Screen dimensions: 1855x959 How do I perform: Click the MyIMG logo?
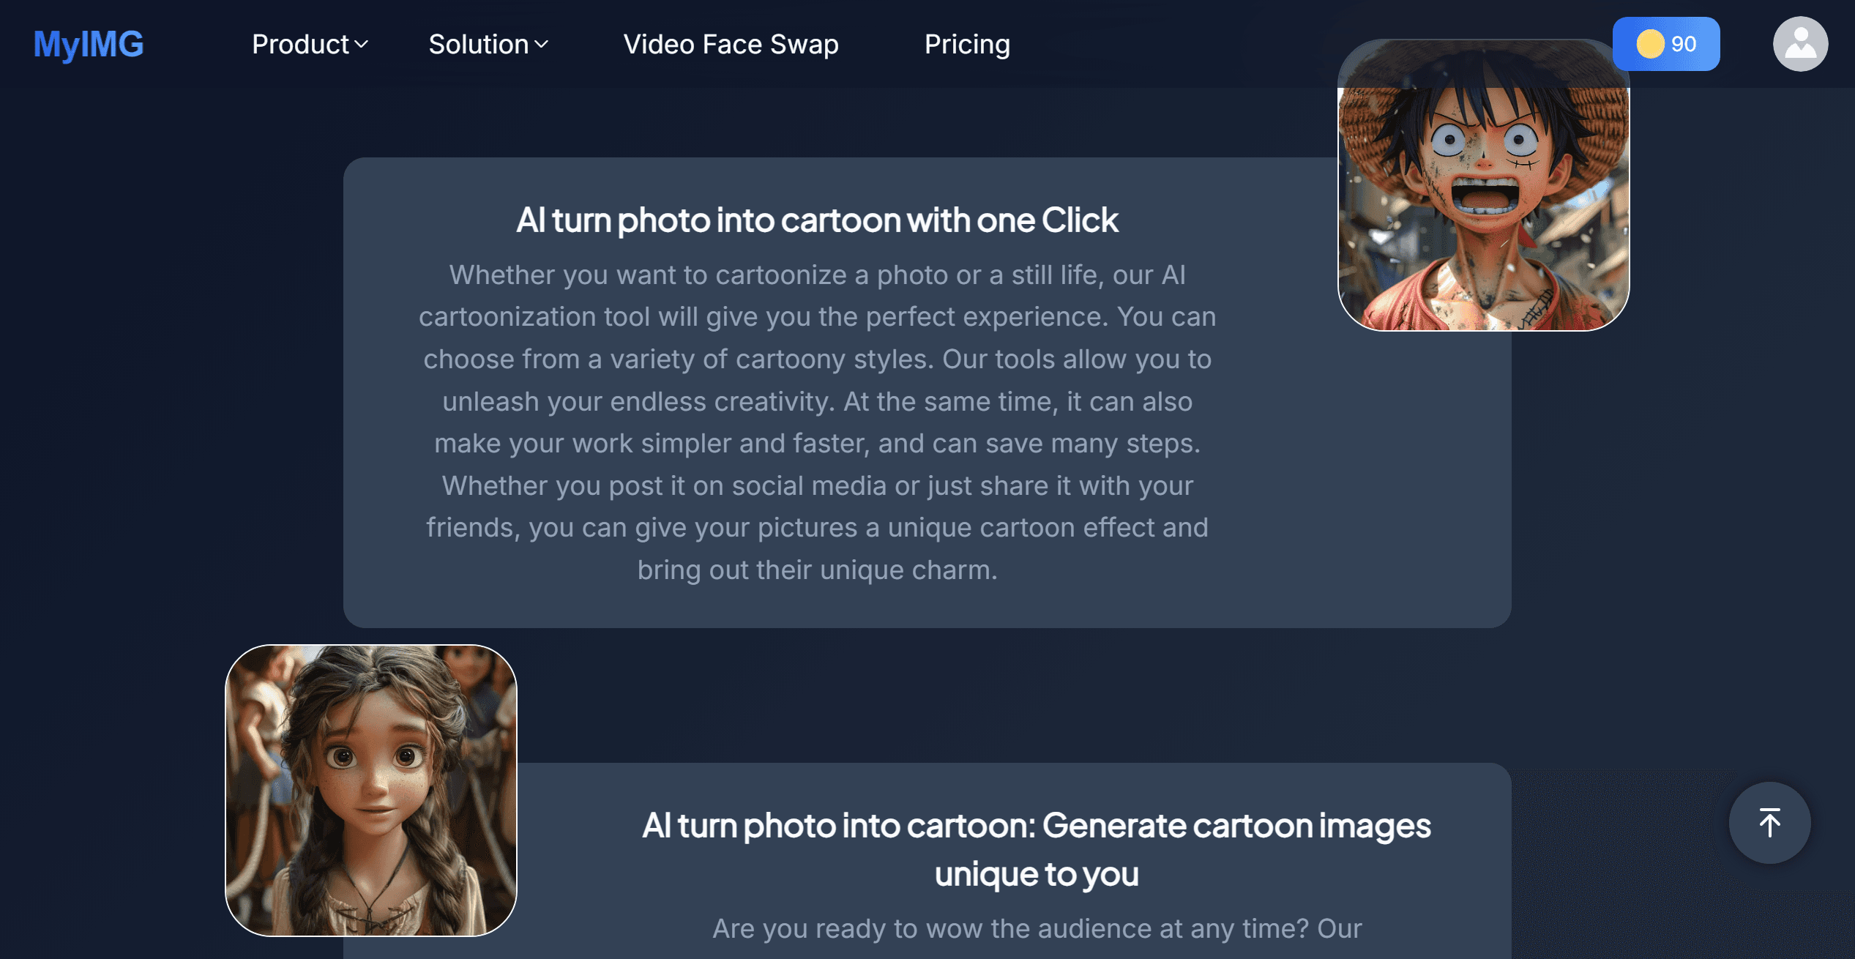pos(89,44)
